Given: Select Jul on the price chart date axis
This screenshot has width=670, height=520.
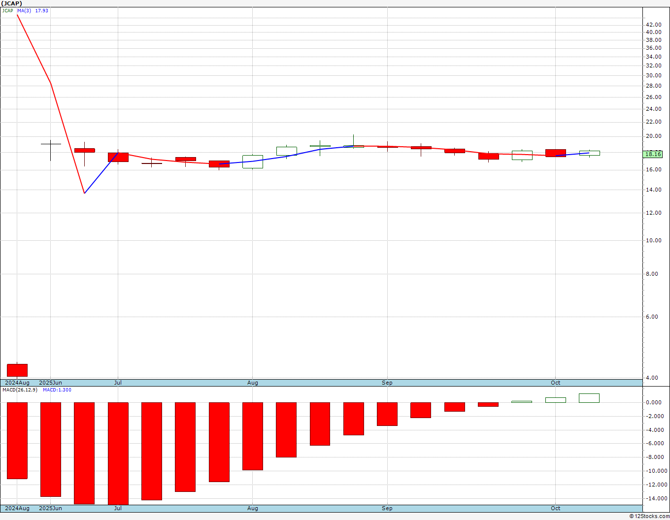Looking at the screenshot, I should tap(118, 383).
